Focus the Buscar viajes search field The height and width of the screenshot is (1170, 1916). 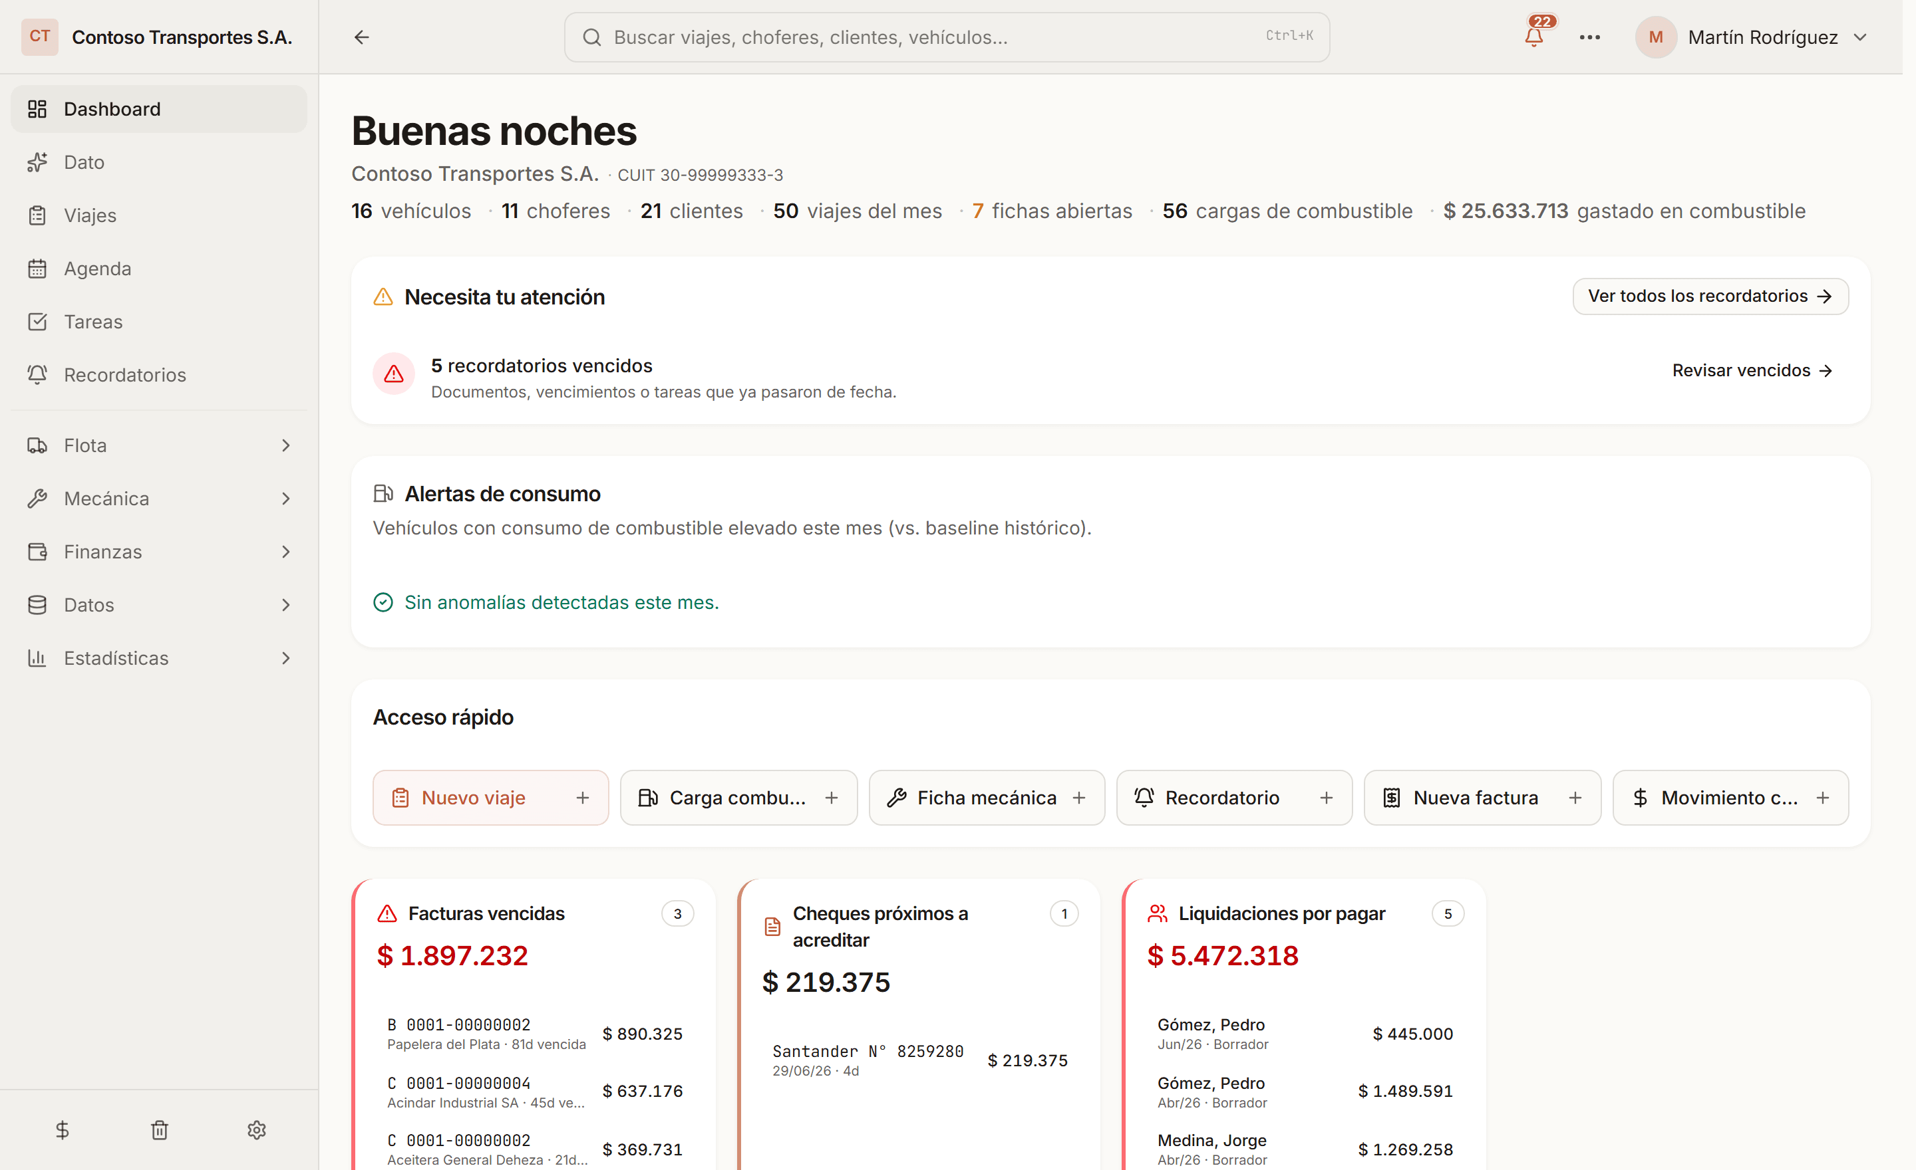(x=946, y=37)
